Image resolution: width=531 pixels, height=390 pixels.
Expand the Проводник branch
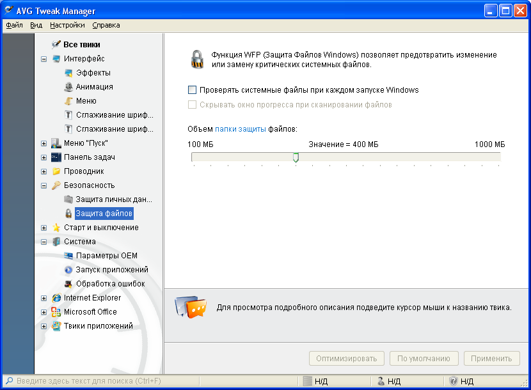click(44, 171)
